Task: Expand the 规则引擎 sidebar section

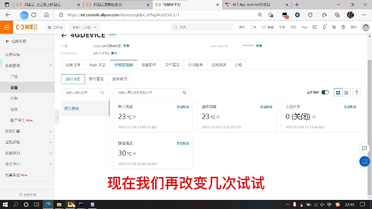Action: (x=50, y=131)
